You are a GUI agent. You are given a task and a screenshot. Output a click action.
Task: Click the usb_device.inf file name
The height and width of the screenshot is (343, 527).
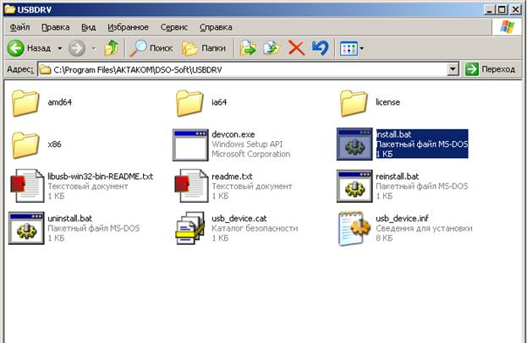click(x=403, y=219)
